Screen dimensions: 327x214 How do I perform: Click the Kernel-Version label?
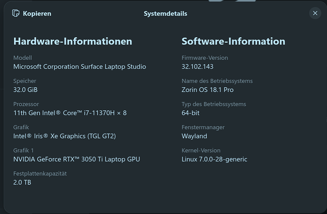pyautogui.click(x=201, y=150)
